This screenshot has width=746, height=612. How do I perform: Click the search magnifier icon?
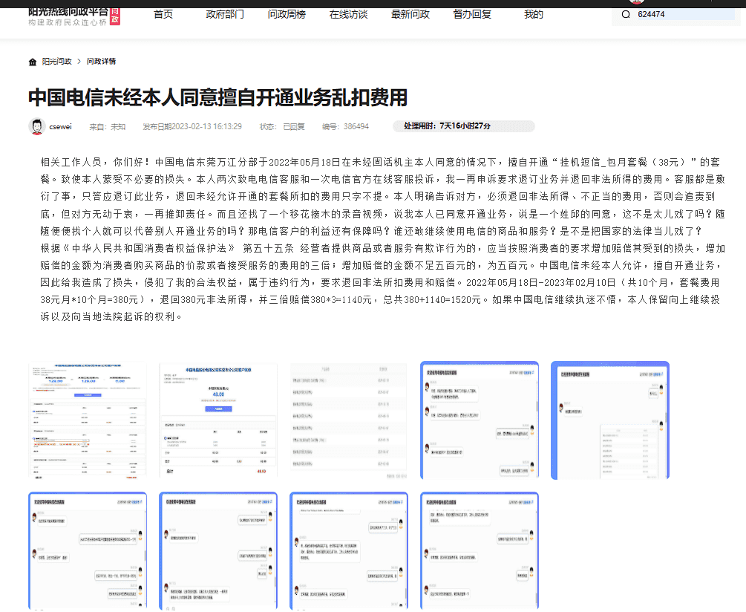(x=626, y=14)
